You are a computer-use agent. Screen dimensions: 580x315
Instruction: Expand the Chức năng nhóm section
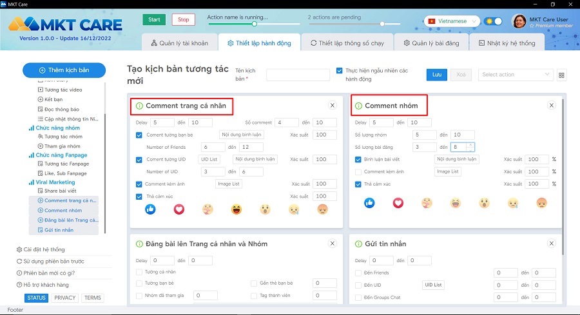tap(54, 128)
